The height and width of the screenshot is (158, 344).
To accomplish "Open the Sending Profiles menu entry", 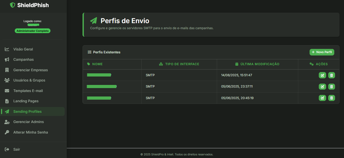I will (27, 111).
